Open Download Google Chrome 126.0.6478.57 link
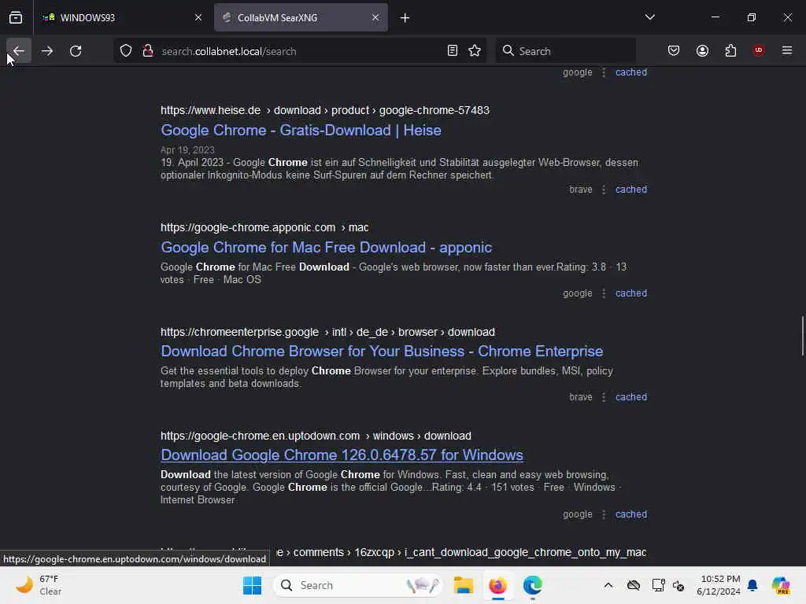The width and height of the screenshot is (806, 604). (342, 455)
